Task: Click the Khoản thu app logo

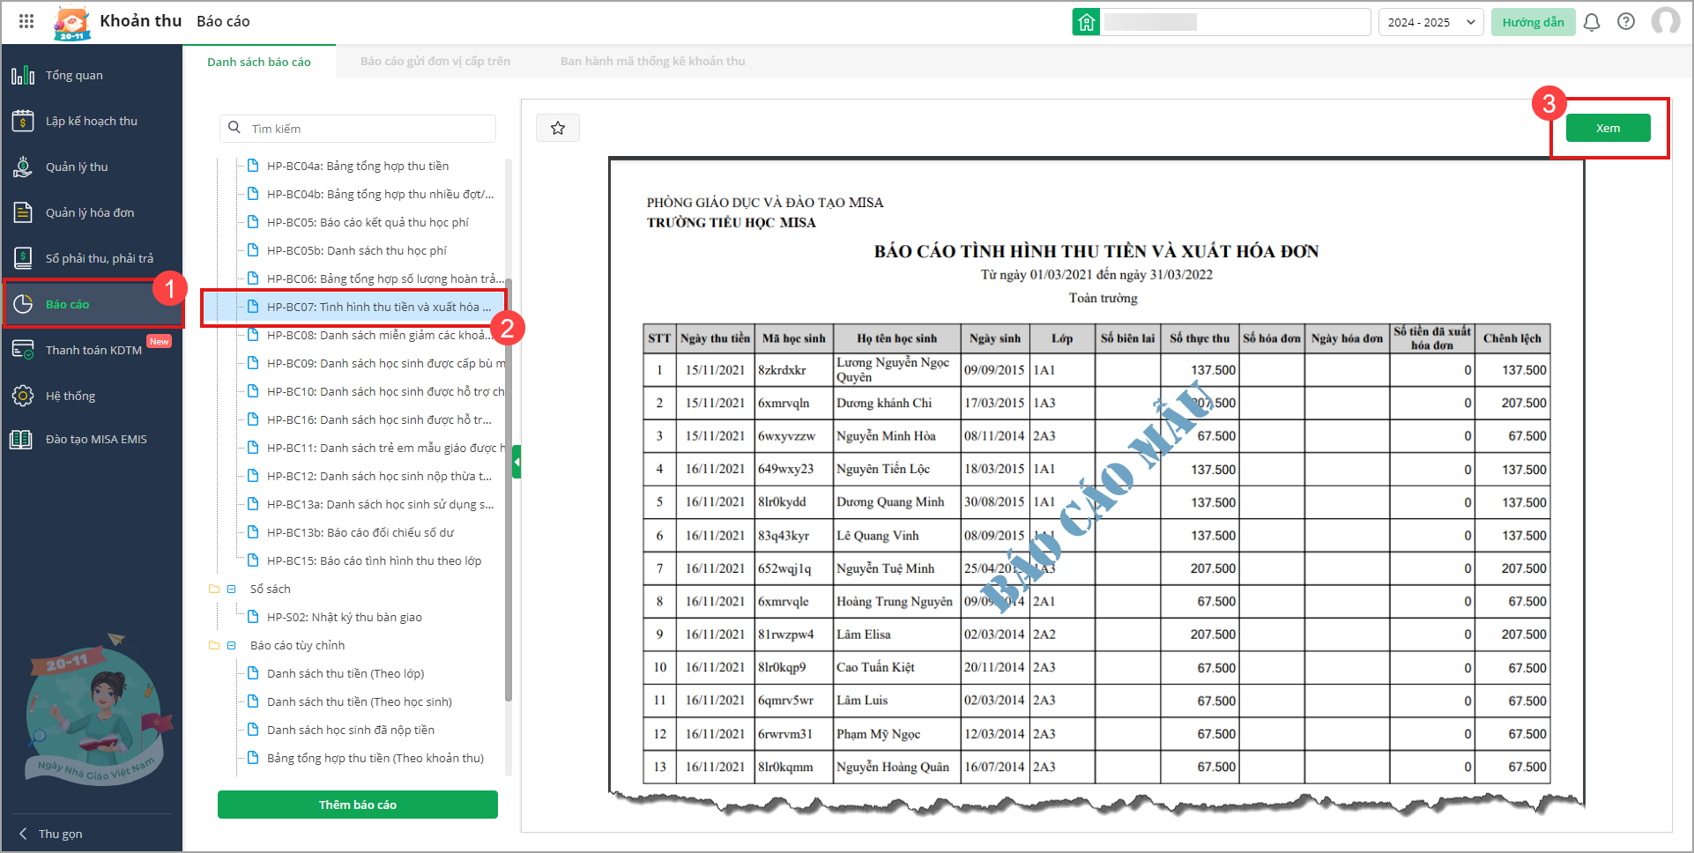Action: (72, 23)
